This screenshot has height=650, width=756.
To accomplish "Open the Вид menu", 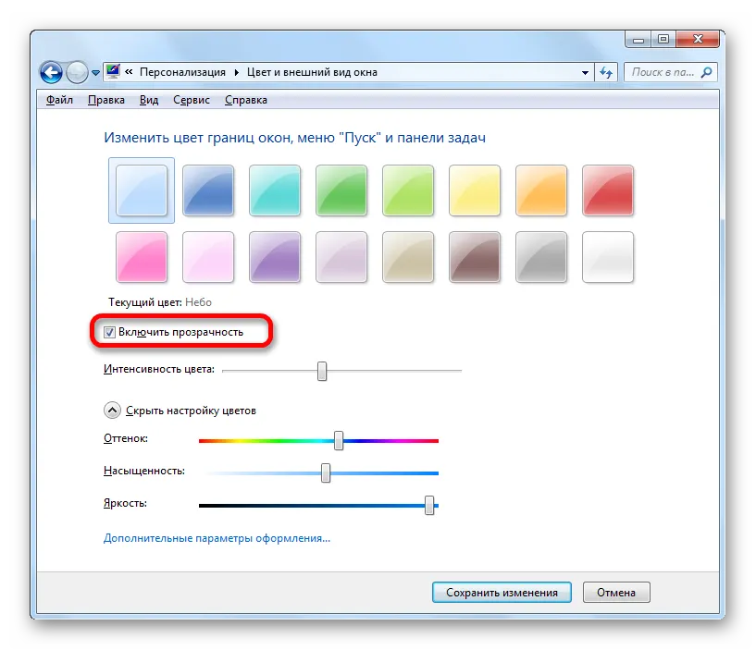I will pos(149,100).
